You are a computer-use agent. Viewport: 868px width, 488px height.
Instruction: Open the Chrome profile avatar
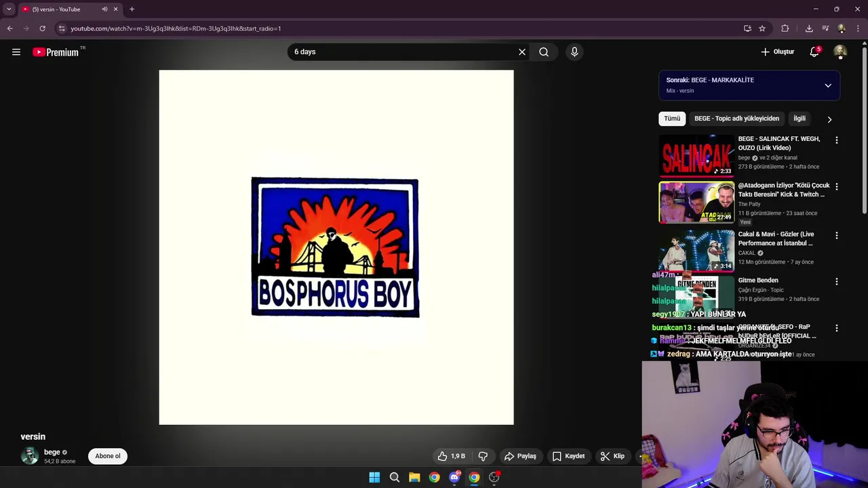[x=842, y=28]
